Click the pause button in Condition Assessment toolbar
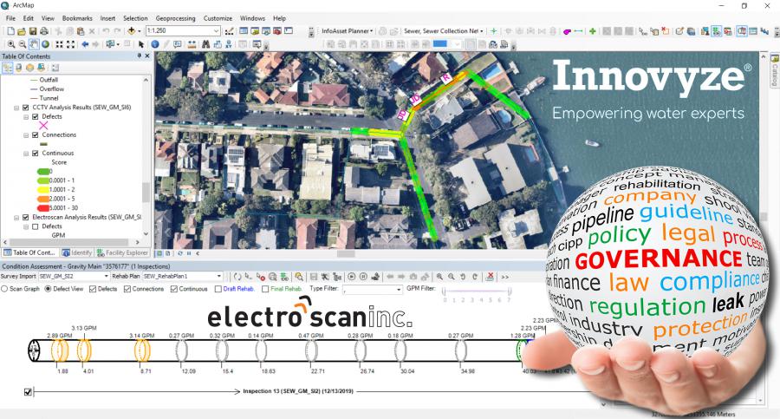The image size is (780, 419). pos(363,277)
